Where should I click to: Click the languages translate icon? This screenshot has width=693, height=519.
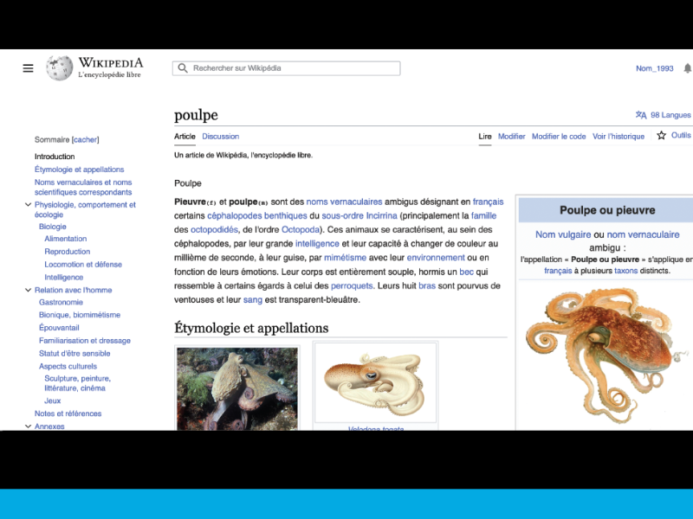coord(641,115)
